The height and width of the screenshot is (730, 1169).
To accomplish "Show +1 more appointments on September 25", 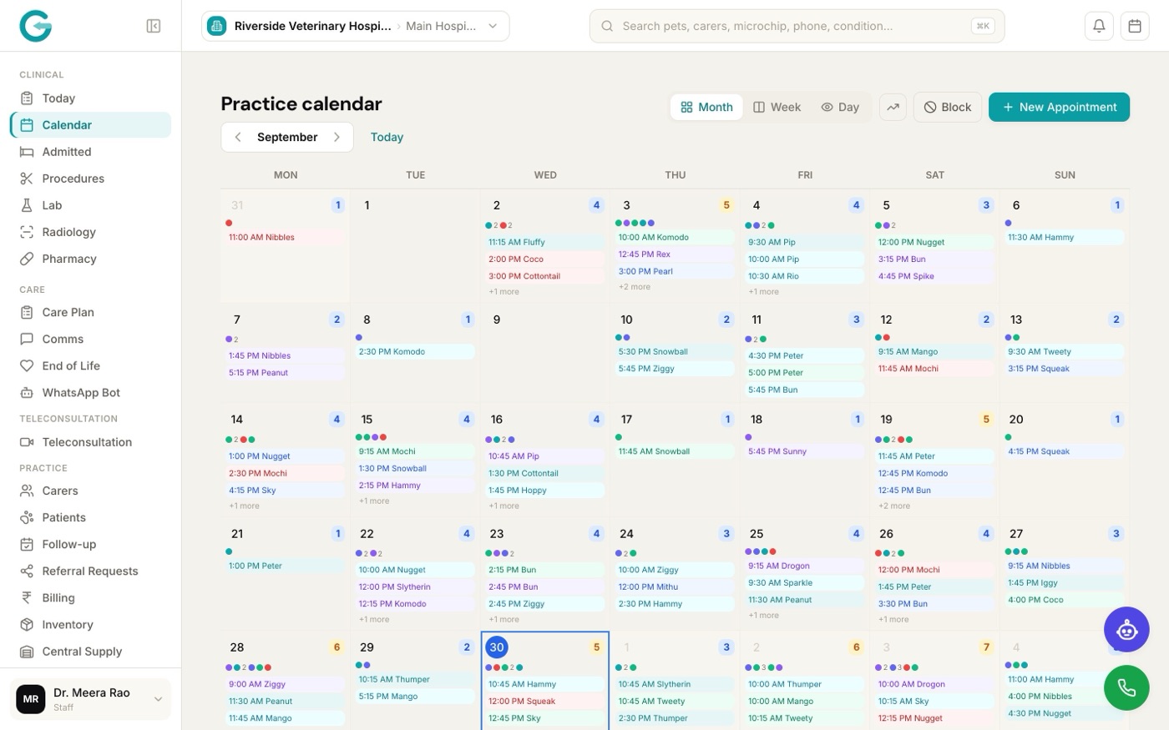I will 763,616.
